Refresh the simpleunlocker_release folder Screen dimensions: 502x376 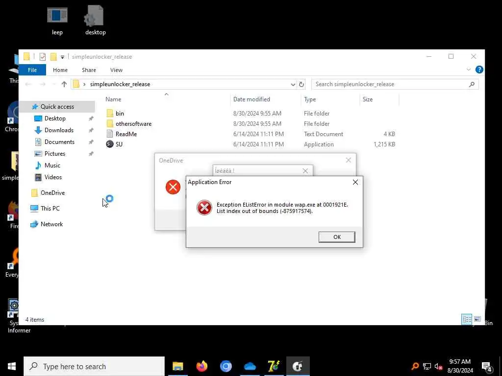[x=301, y=84]
